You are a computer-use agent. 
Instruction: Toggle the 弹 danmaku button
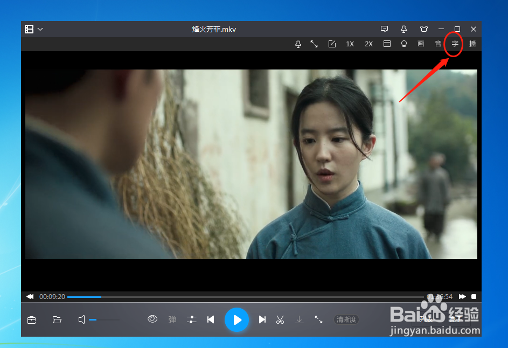(x=172, y=319)
